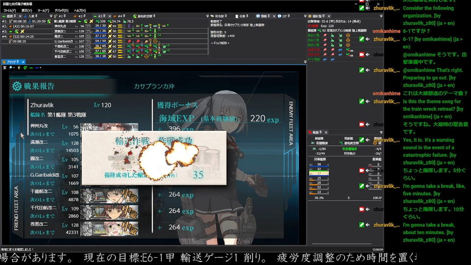Open the browser toolbar extra options dropdown
Screen dimensions: 471x265
[41, 68]
